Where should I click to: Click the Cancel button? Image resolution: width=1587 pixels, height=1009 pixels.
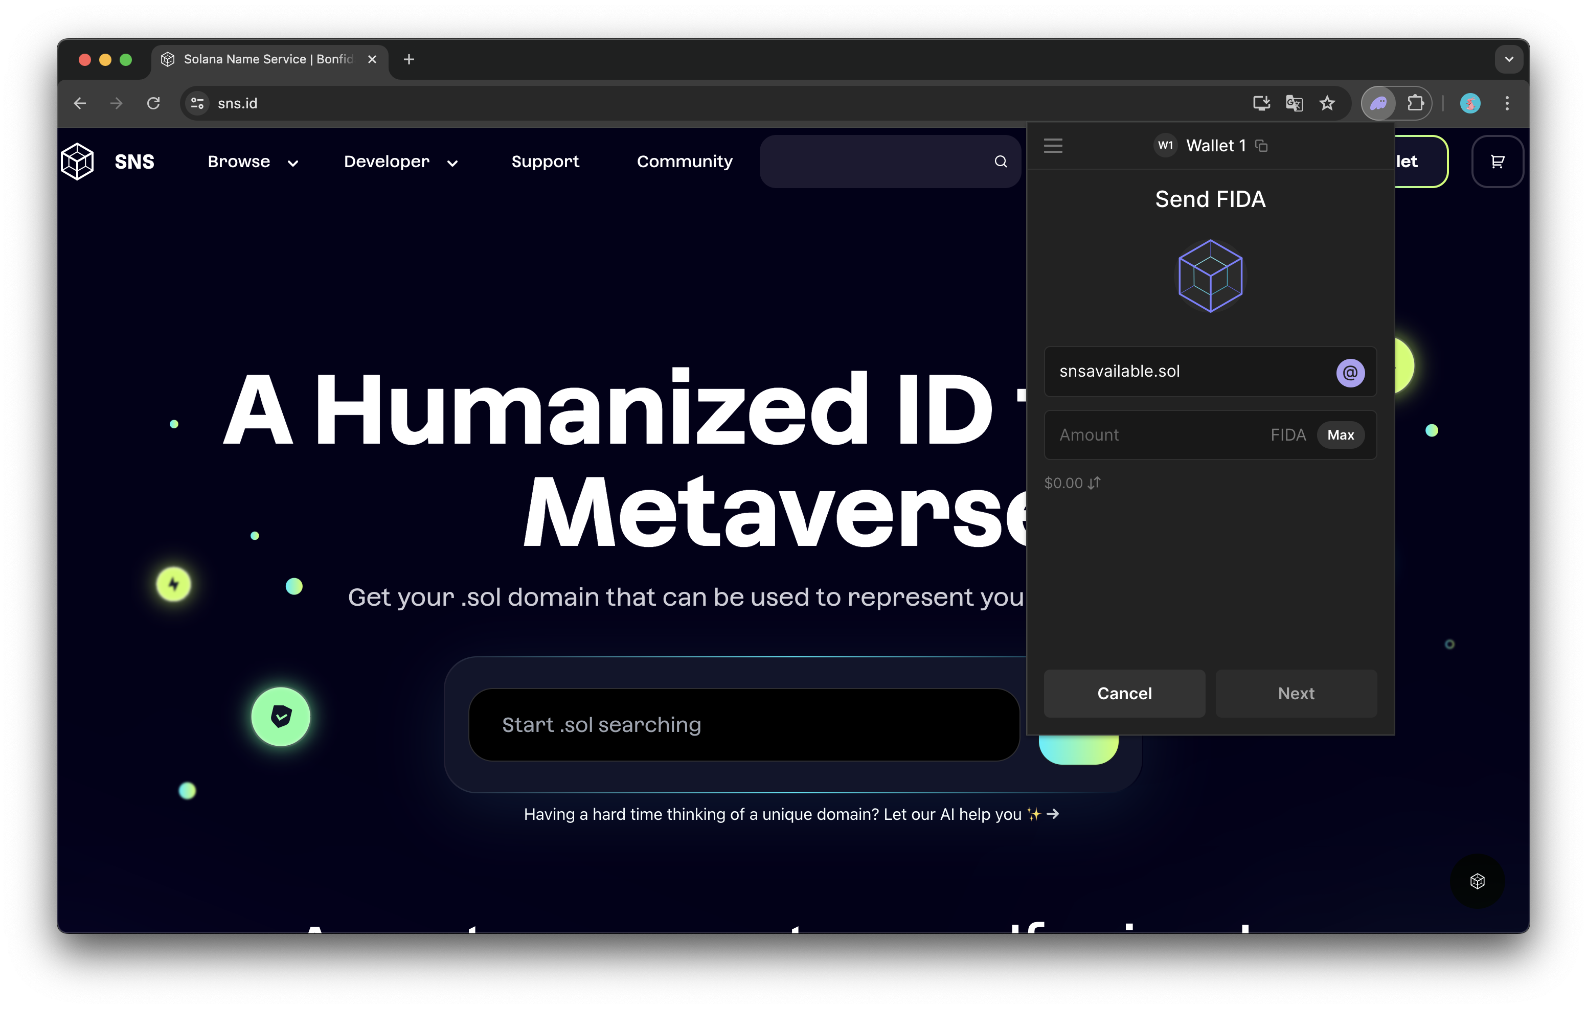pyautogui.click(x=1124, y=693)
